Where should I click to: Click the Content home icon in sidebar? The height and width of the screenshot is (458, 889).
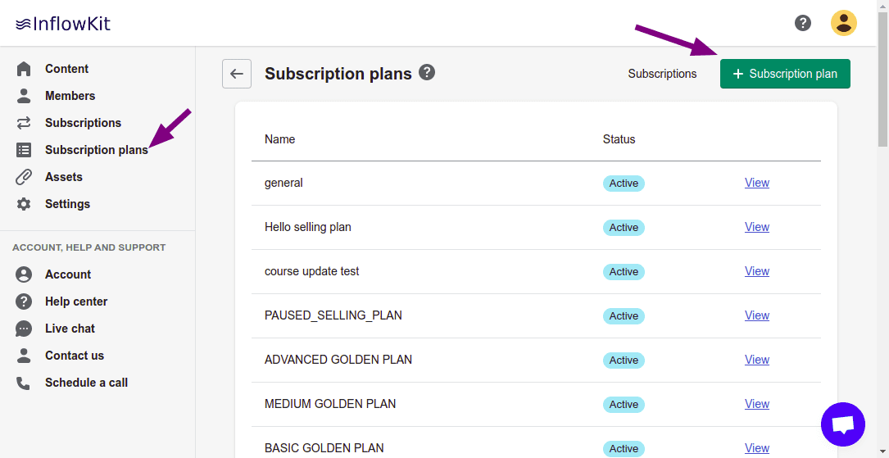tap(24, 69)
